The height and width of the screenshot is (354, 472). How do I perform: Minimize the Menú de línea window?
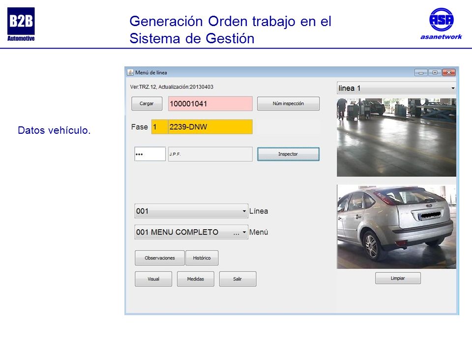[421, 73]
